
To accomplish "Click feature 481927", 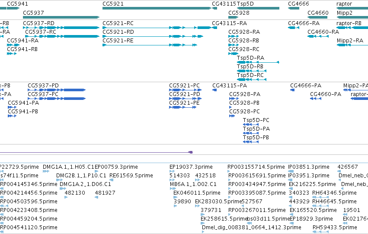I will [x=97, y=197].
